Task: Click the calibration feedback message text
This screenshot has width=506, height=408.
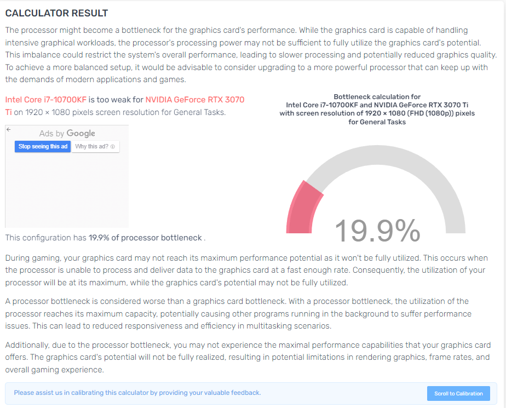Action: tap(137, 393)
